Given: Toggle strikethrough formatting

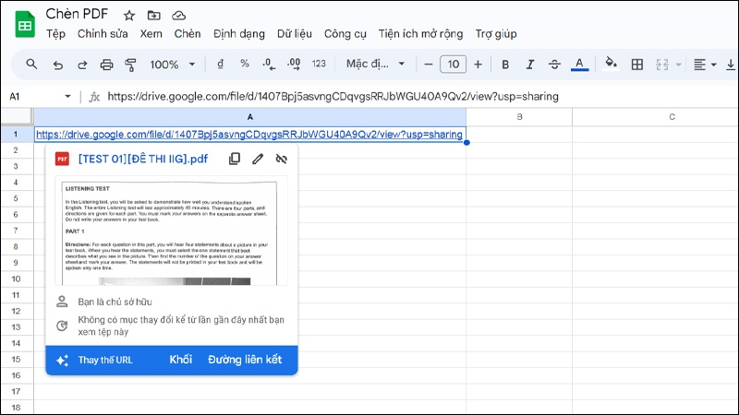Looking at the screenshot, I should coord(555,65).
